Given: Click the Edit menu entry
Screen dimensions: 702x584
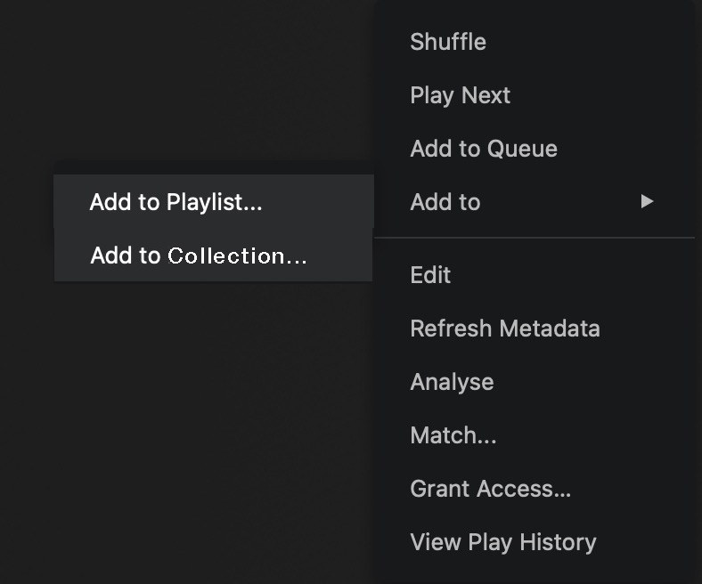Looking at the screenshot, I should tap(430, 275).
